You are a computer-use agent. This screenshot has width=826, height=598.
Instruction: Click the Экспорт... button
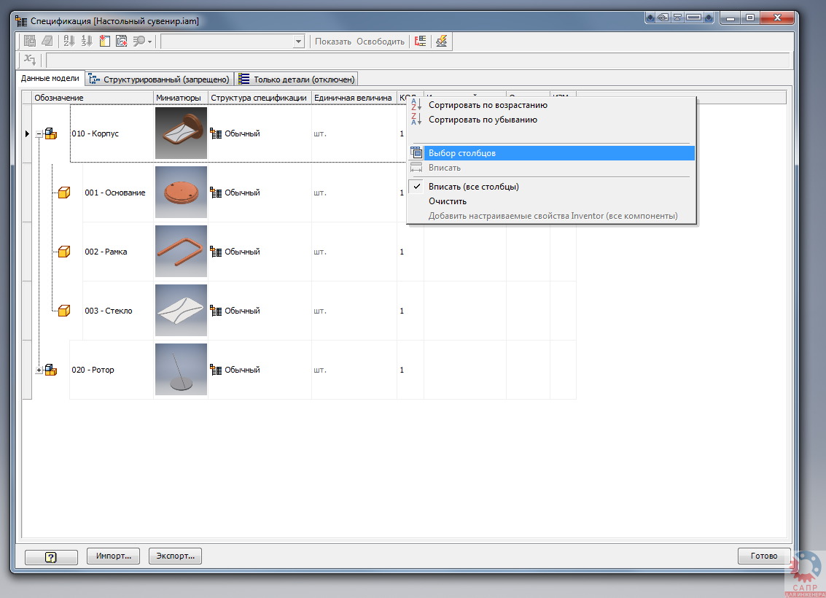click(x=175, y=556)
